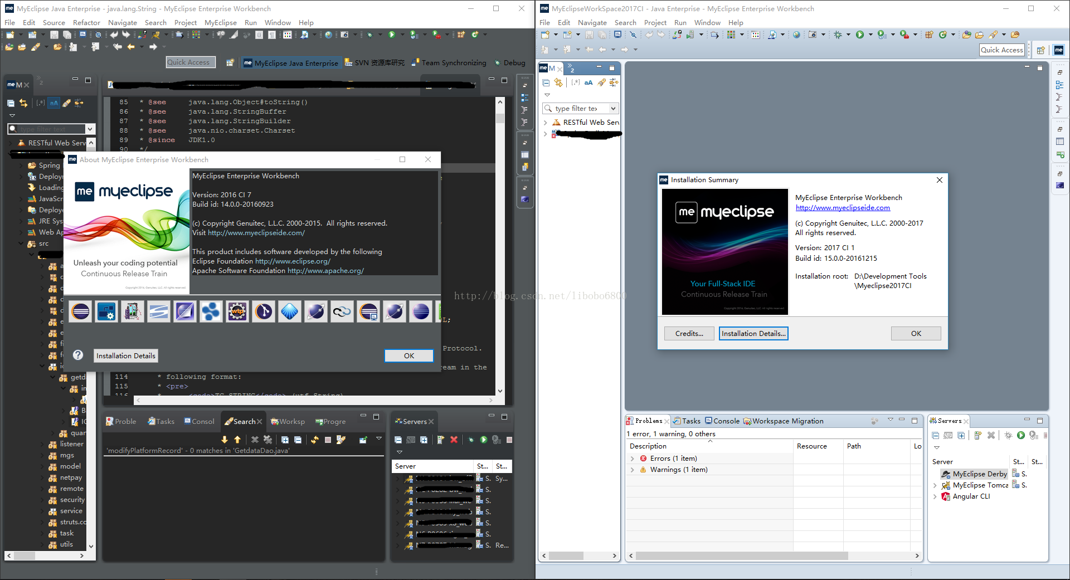Screen dimensions: 1070x580
Task: Click wtp plug-in icon in About dialog
Action: click(237, 311)
